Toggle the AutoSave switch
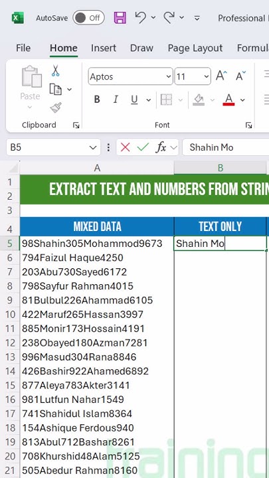Viewport: 269px width, 478px height. tap(88, 18)
